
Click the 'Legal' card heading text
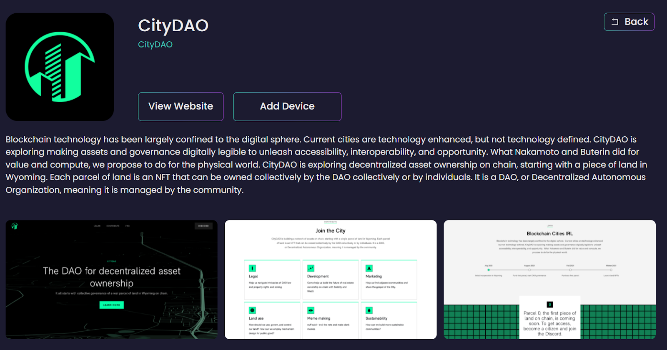tap(253, 276)
